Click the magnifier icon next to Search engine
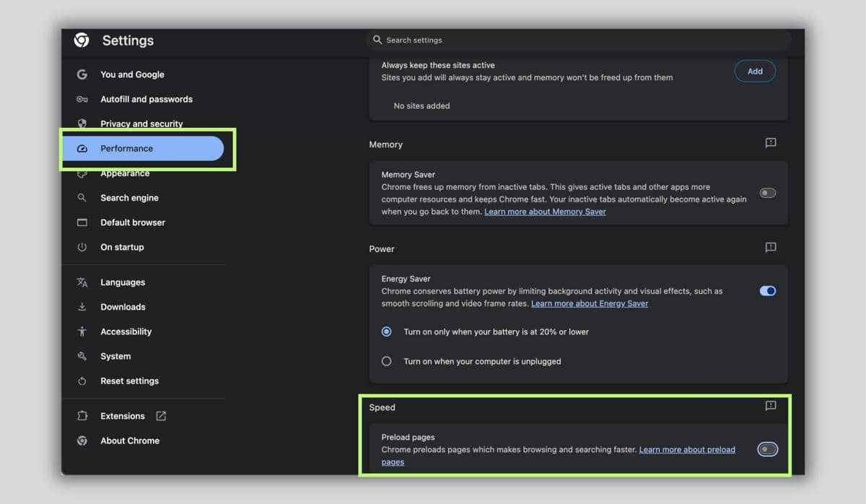 point(82,198)
